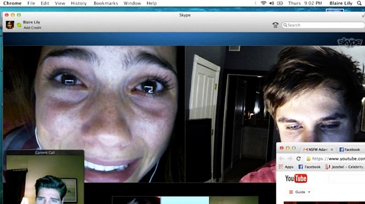
Task: Click the battery status icon
Action: (x=280, y=3)
